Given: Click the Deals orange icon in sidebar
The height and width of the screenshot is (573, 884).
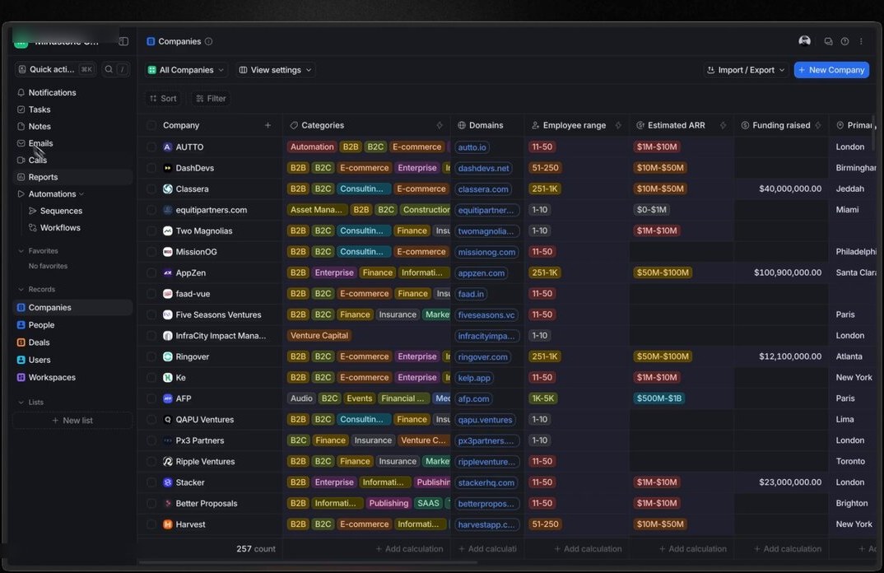Looking at the screenshot, I should (21, 342).
